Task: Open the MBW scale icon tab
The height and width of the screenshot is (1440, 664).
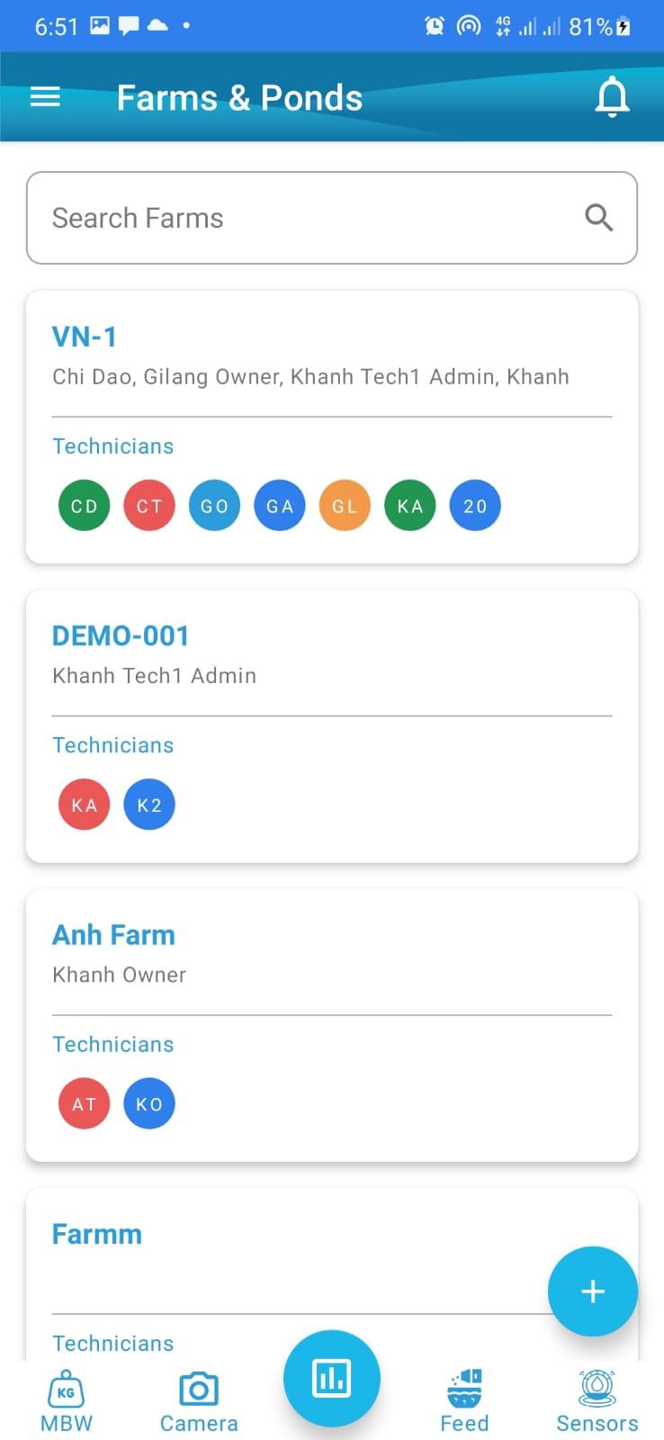Action: [67, 1401]
